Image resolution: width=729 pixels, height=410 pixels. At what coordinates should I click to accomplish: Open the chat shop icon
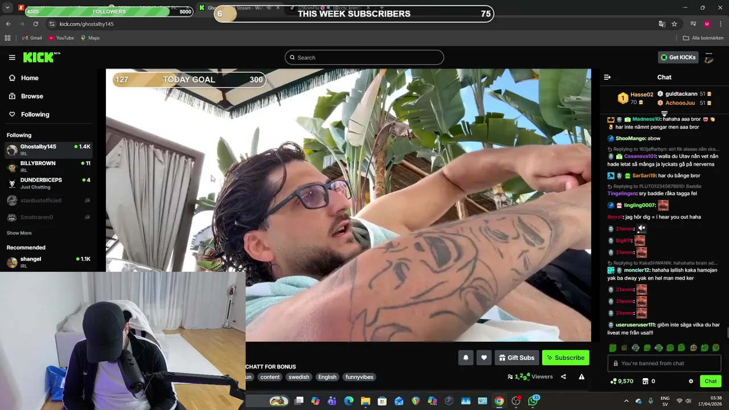(645, 381)
